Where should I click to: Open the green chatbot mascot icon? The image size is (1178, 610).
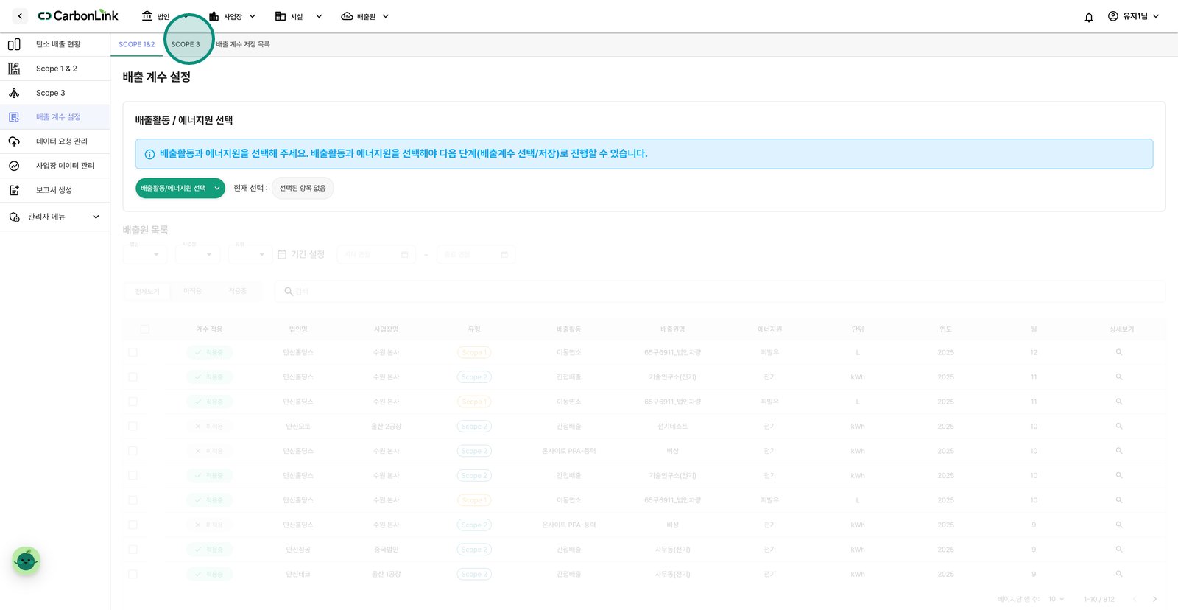[x=26, y=561]
